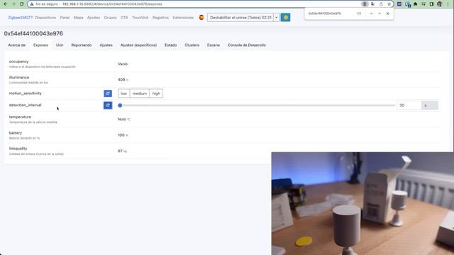Open the browser side panel icon
The image size is (454, 255).
(431, 4)
